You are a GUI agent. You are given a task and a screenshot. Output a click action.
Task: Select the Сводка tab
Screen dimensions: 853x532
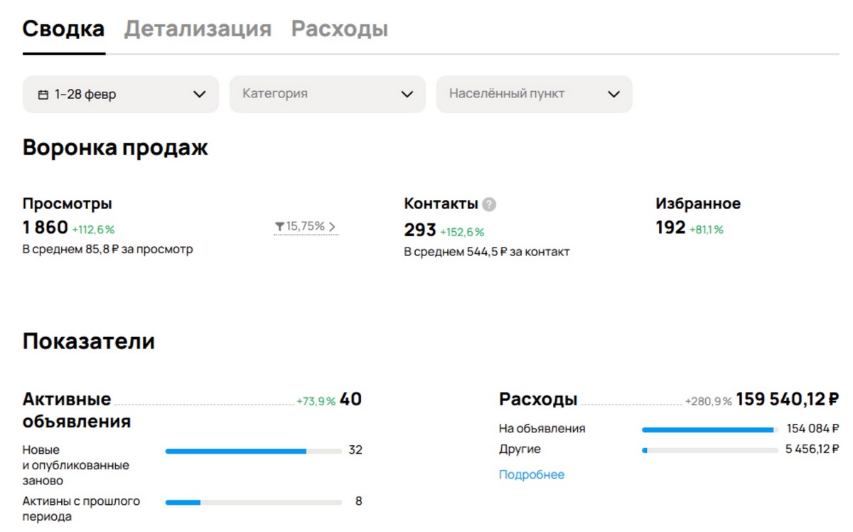coord(63,29)
